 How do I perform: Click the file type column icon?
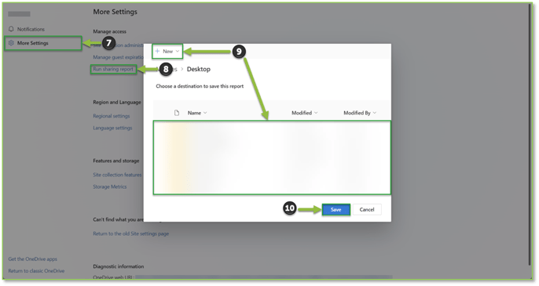click(177, 113)
